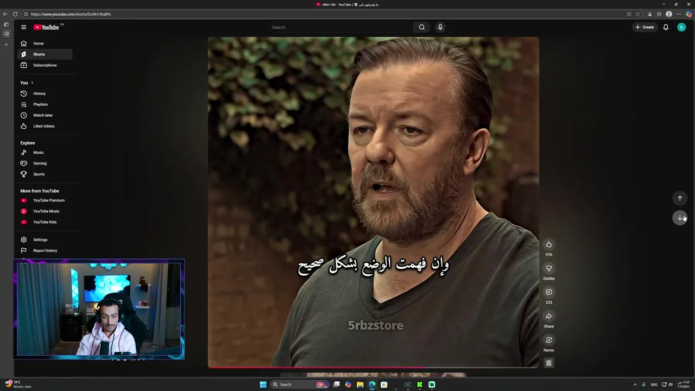
Task: Seek using the Short's red progress bar
Action: coord(374,368)
